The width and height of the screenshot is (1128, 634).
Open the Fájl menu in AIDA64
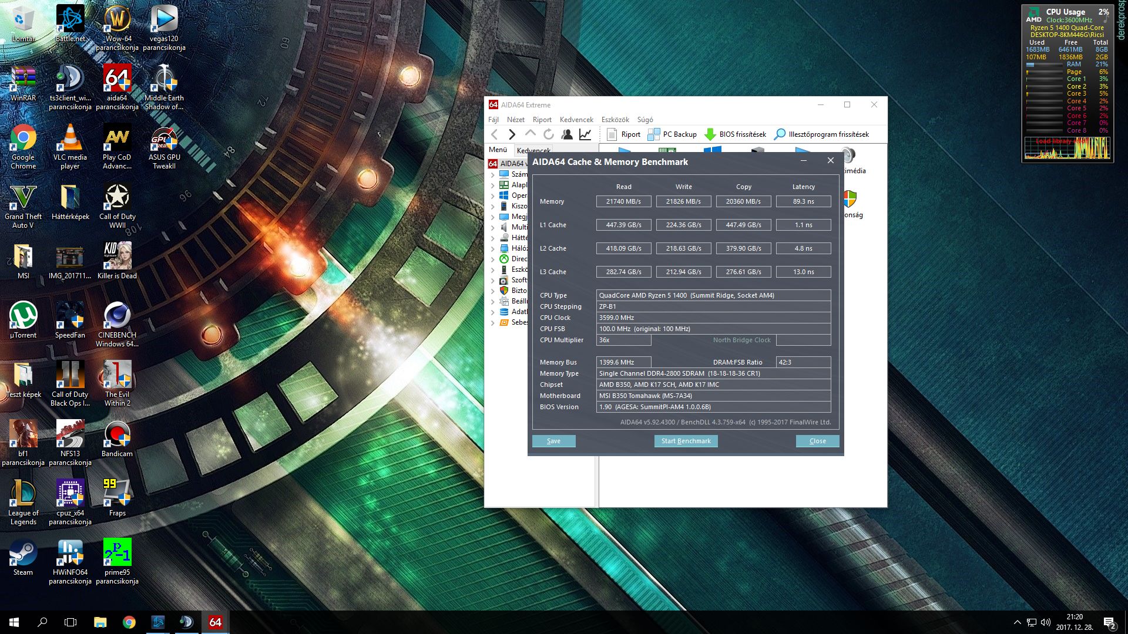pyautogui.click(x=493, y=119)
